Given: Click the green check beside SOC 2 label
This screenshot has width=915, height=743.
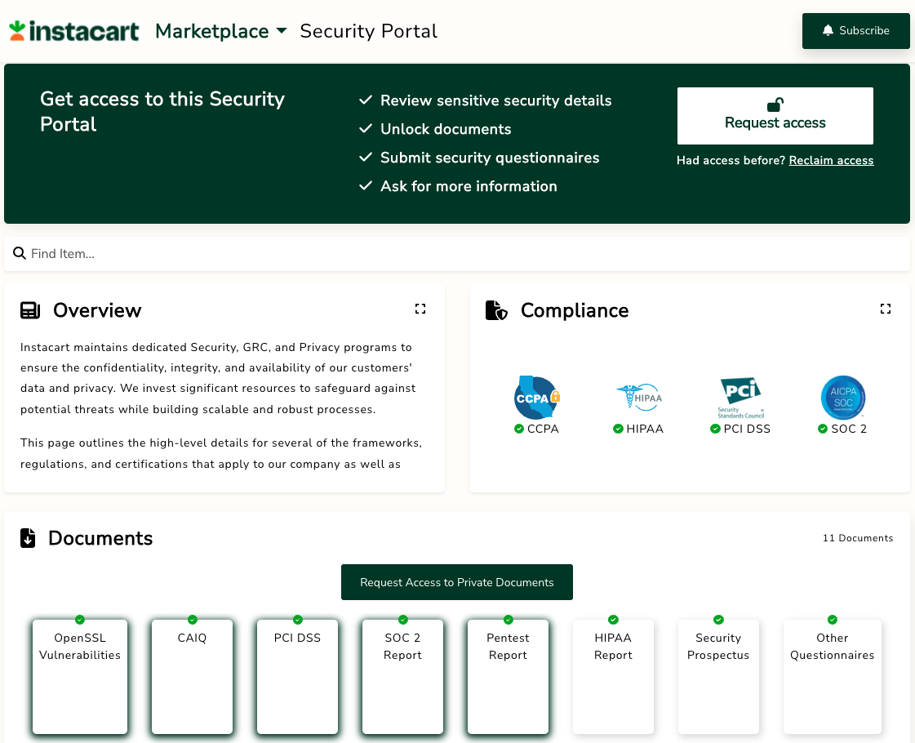Looking at the screenshot, I should [x=823, y=429].
